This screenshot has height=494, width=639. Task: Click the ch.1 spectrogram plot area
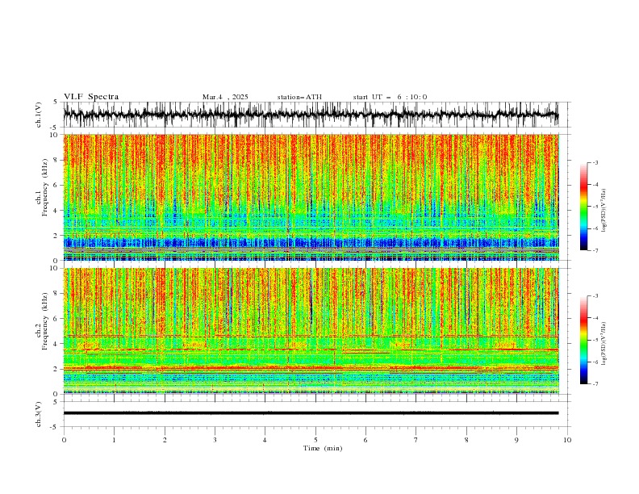click(x=311, y=197)
